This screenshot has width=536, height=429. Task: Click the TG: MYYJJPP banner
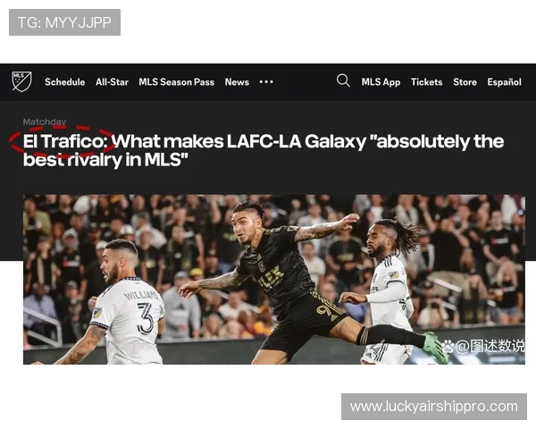point(64,22)
